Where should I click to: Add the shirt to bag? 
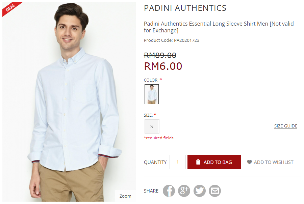pyautogui.click(x=214, y=162)
